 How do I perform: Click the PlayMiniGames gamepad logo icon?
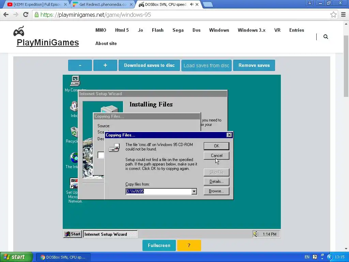tap(19, 31)
